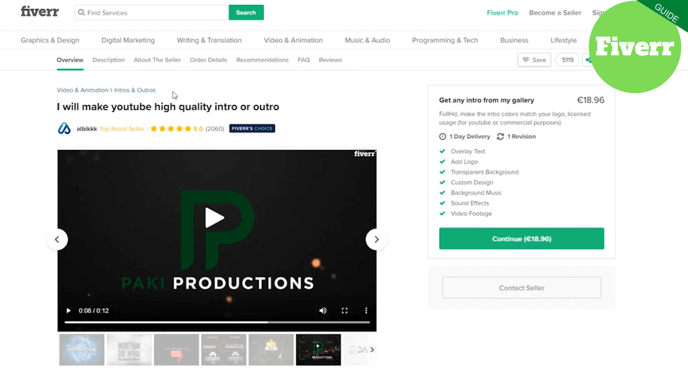Click the green Search button
Screen dimensions: 688x387
(246, 12)
